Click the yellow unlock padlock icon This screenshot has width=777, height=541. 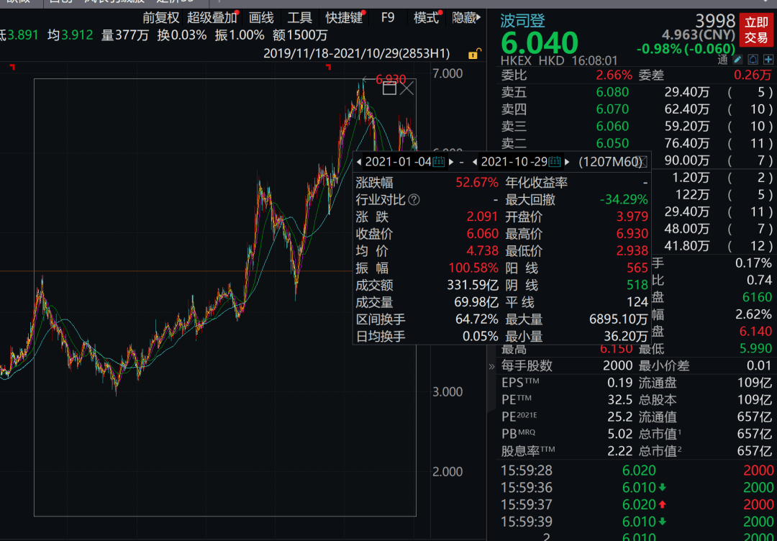point(474,53)
